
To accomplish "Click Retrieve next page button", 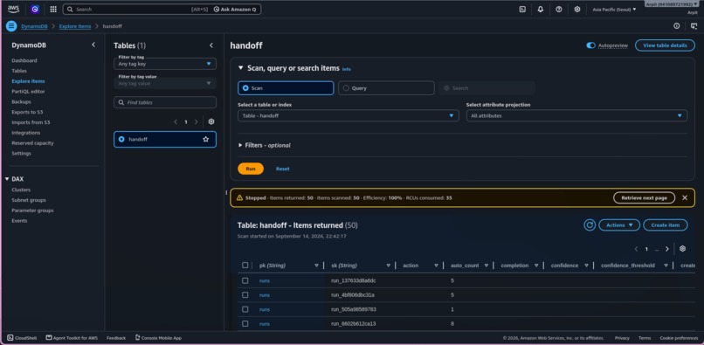I will [644, 197].
